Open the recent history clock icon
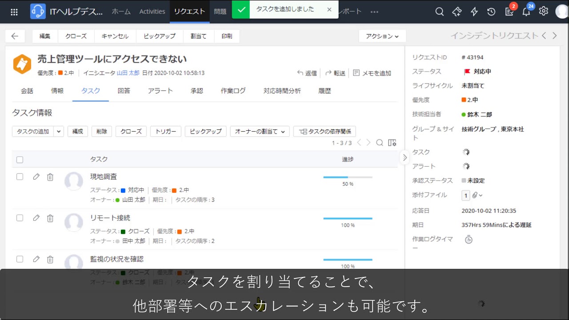Image resolution: width=569 pixels, height=320 pixels. coord(491,12)
